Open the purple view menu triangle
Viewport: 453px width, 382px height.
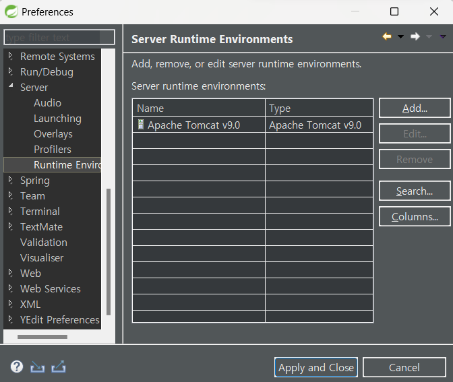[443, 36]
